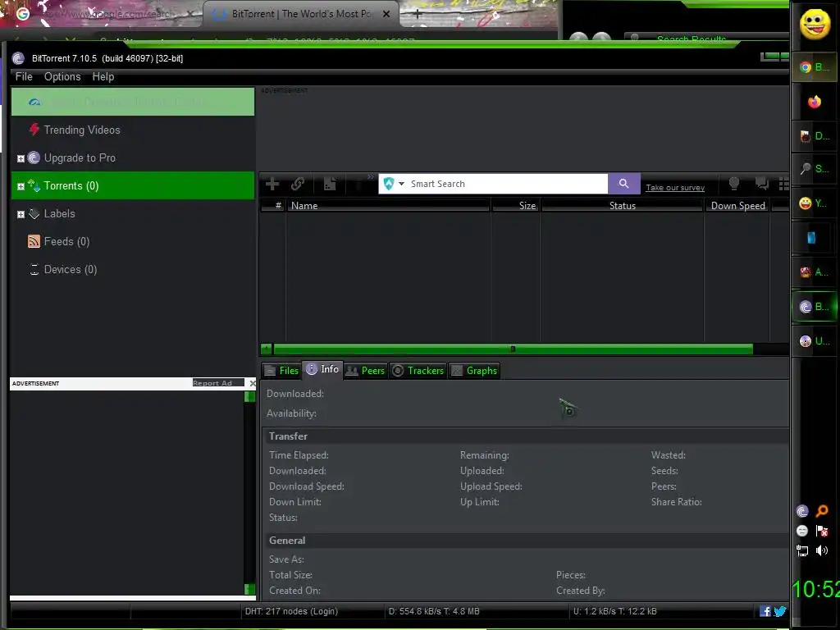Switch to the Info tab
The width and height of the screenshot is (840, 630).
pos(322,370)
